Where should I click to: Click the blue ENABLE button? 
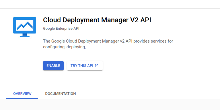(53, 66)
